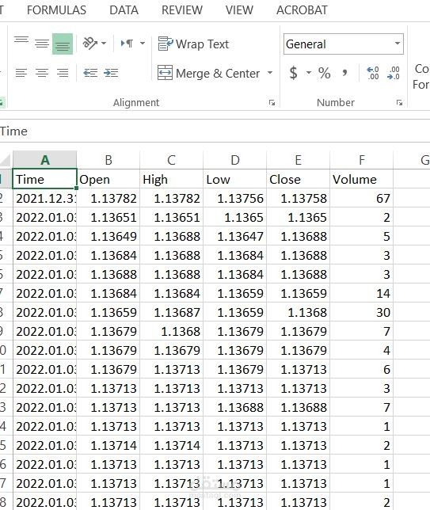Select the Low header cell

point(235,179)
